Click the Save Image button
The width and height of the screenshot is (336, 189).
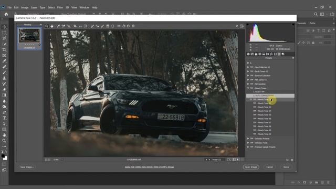(x=27, y=167)
